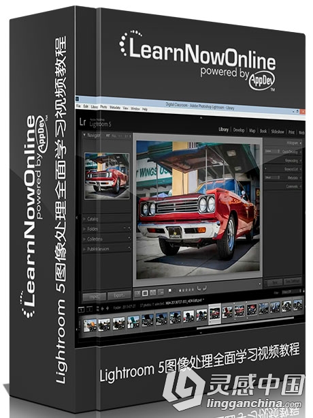Open the Metadata menu in menu bar

[115, 108]
